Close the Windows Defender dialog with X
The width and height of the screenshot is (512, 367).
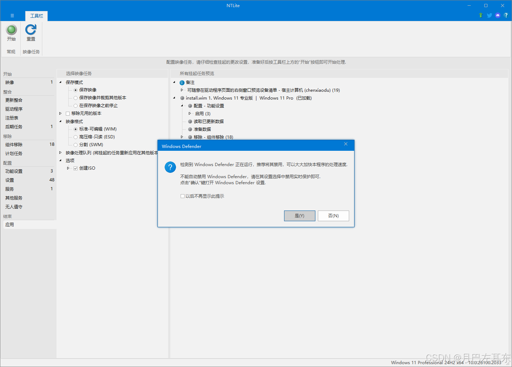click(x=346, y=144)
